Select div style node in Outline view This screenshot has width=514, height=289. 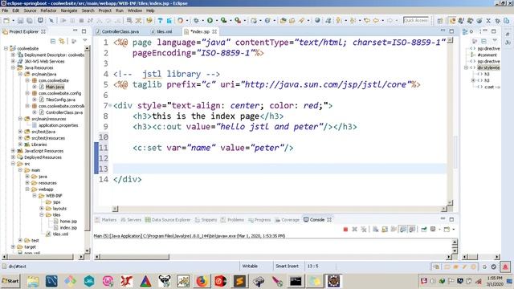click(x=488, y=67)
